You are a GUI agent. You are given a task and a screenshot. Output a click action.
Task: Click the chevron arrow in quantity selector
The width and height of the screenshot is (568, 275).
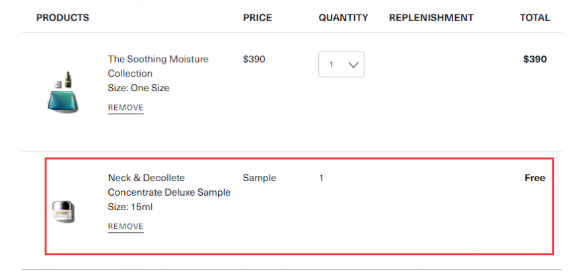point(353,65)
